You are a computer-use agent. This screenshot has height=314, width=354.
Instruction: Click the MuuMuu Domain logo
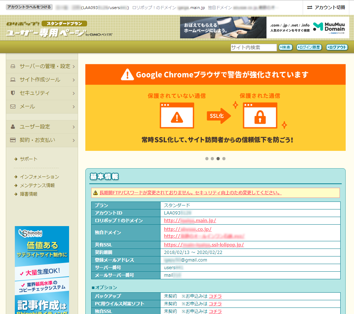tap(329, 28)
